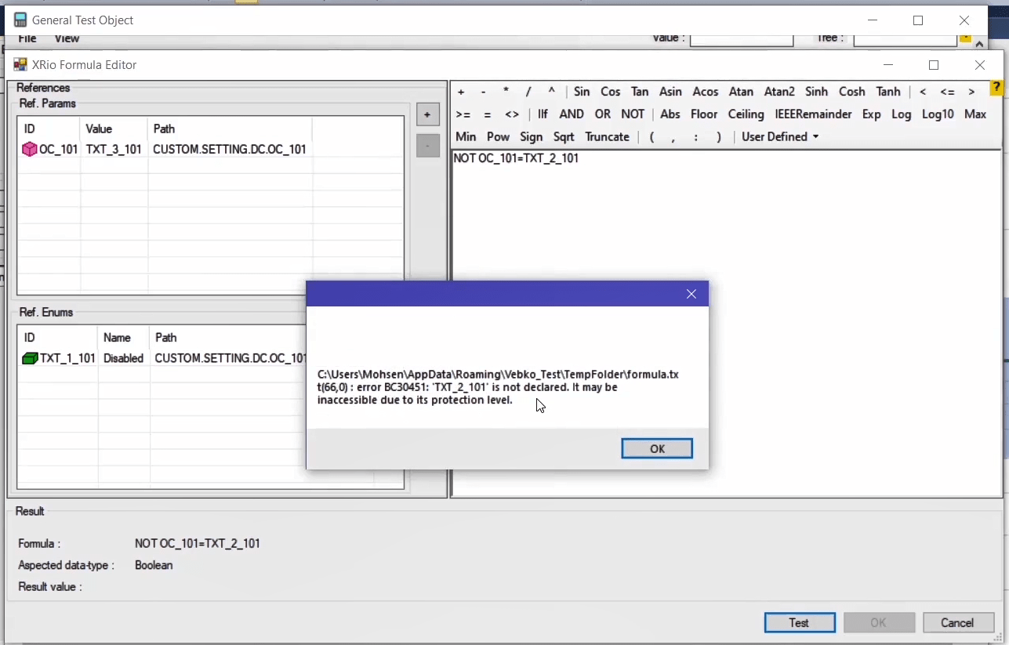Screen dimensions: 1009x645
Task: Insert the IIf operator
Action: click(543, 114)
